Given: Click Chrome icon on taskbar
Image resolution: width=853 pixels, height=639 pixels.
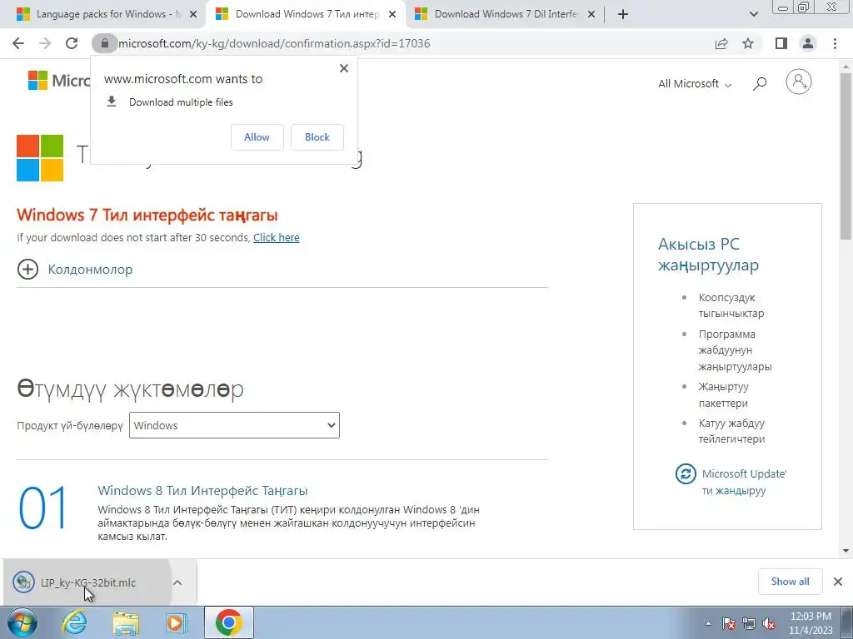Looking at the screenshot, I should [x=228, y=622].
